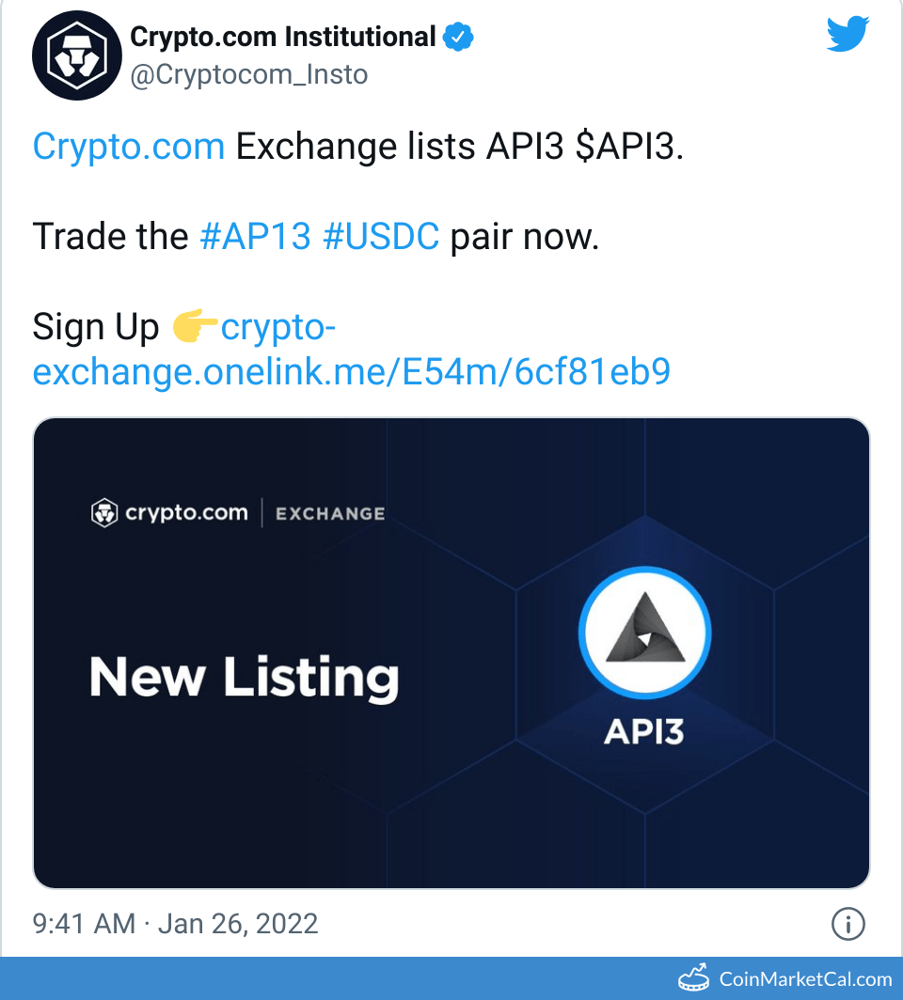Viewport: 903px width, 1000px height.
Task: Click the blue verified checkmark badge
Action: [x=458, y=38]
